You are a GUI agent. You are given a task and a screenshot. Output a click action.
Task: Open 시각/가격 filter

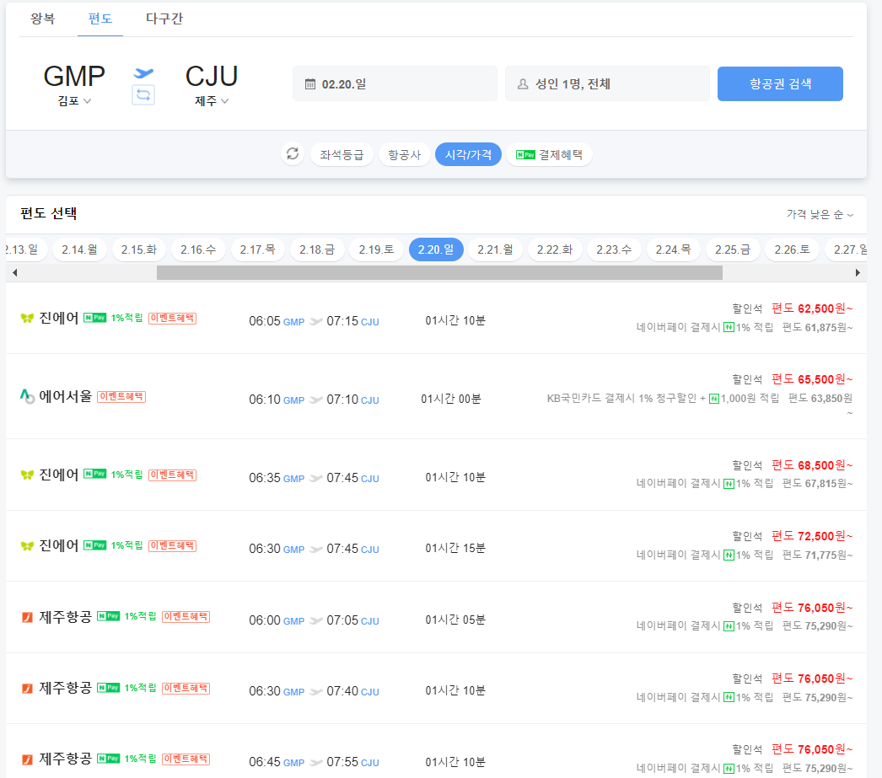(468, 154)
